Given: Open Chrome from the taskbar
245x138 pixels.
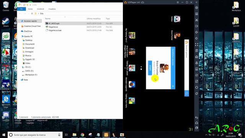Looking at the screenshot, I should (82, 135).
